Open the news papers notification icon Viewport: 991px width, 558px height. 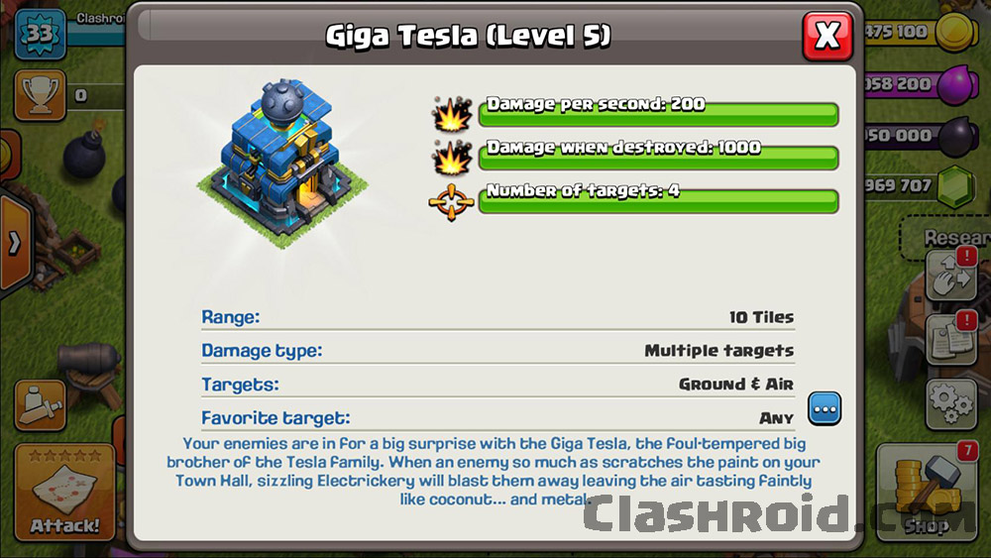click(x=951, y=339)
